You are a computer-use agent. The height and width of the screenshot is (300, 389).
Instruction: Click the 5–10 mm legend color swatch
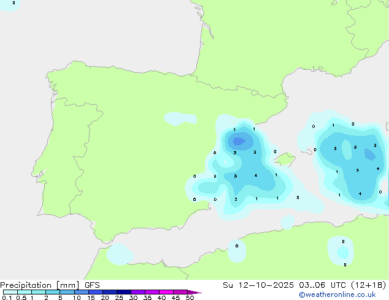(x=67, y=292)
